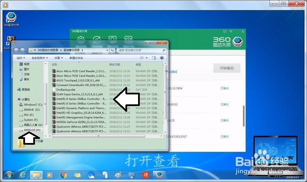Screen dimensions: 307x182
Task: Select Intel(R) HD Graphics archive
Action: [79, 113]
